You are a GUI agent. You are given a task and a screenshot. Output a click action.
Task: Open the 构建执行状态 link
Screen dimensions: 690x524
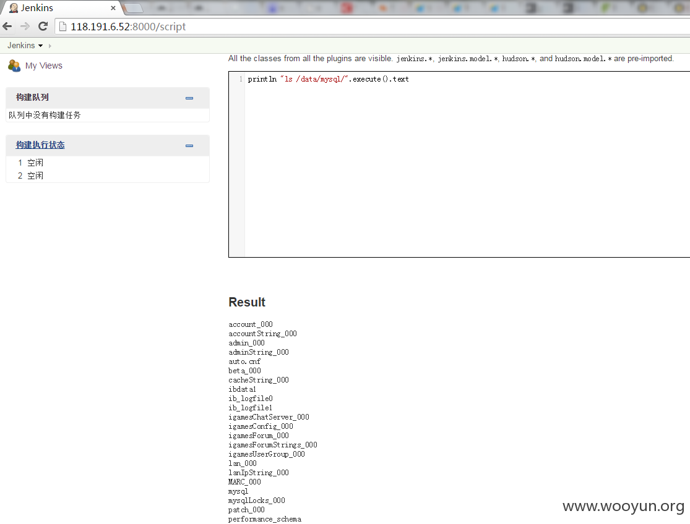click(40, 145)
